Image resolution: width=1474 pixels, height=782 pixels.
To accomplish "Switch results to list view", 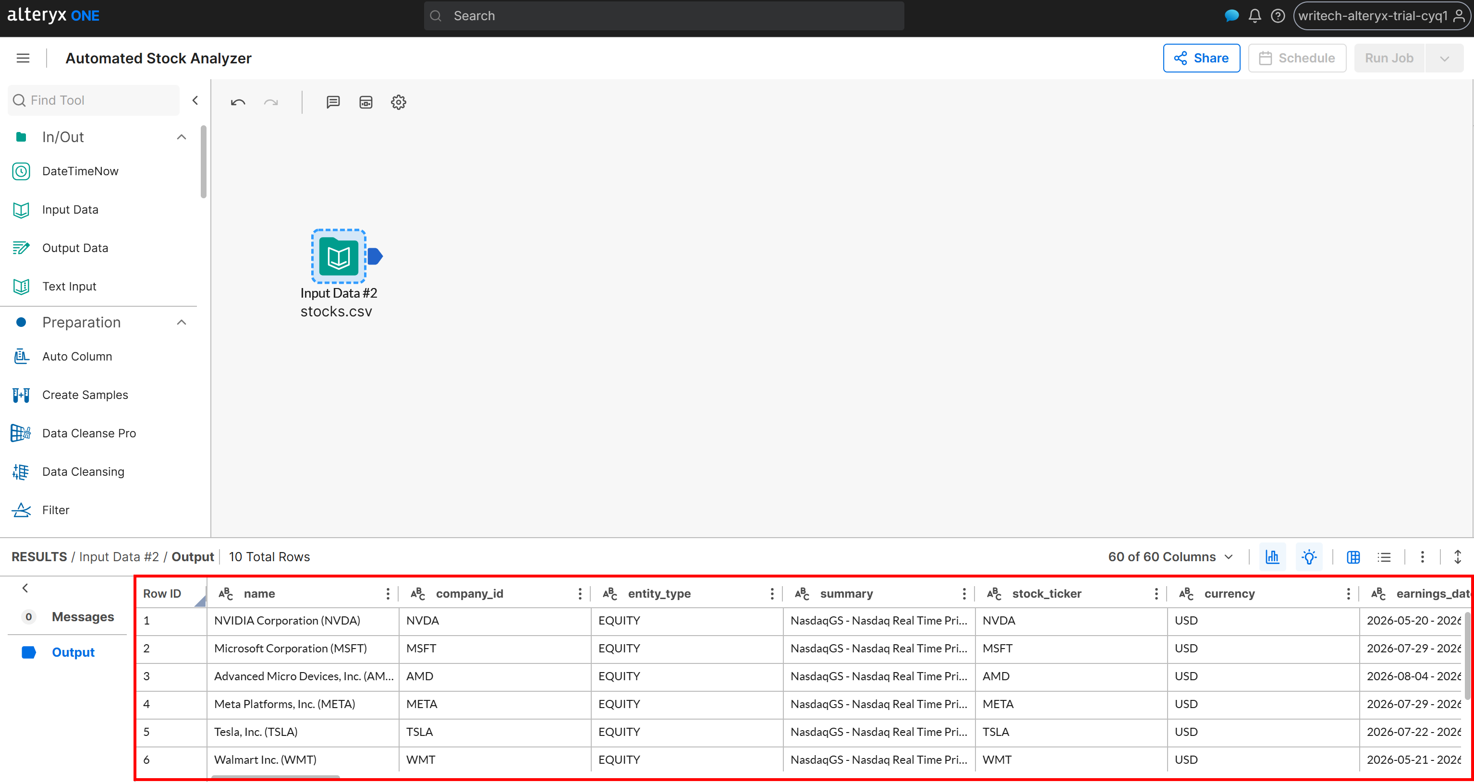I will (x=1384, y=556).
